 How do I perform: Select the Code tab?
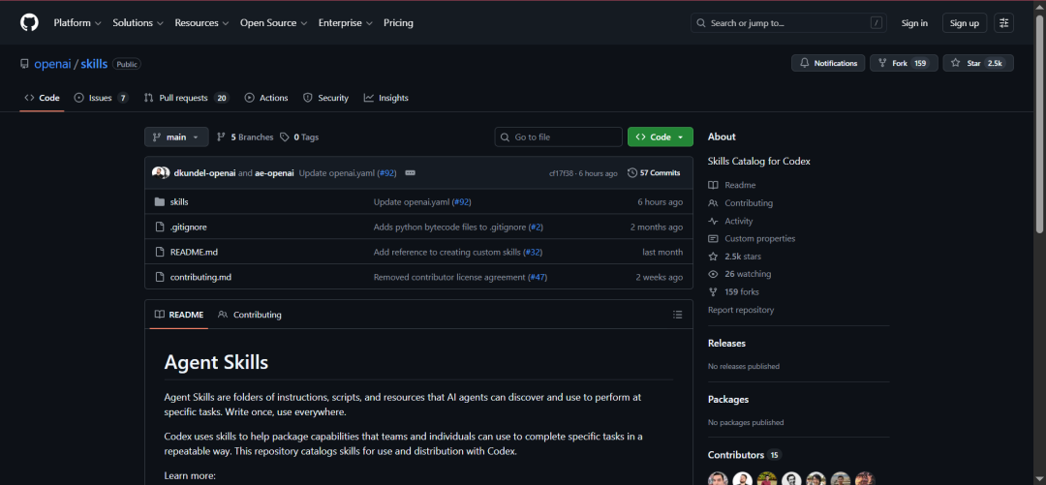tap(42, 98)
